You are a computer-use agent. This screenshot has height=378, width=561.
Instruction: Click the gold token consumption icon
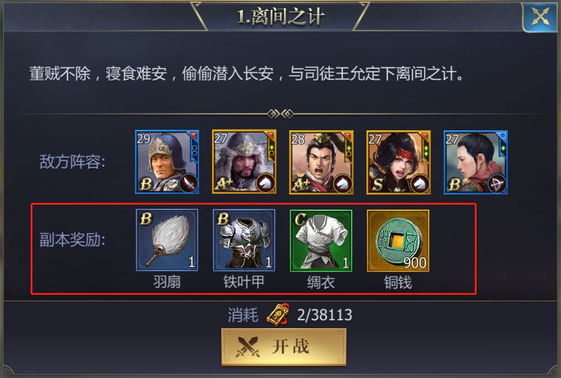click(278, 314)
